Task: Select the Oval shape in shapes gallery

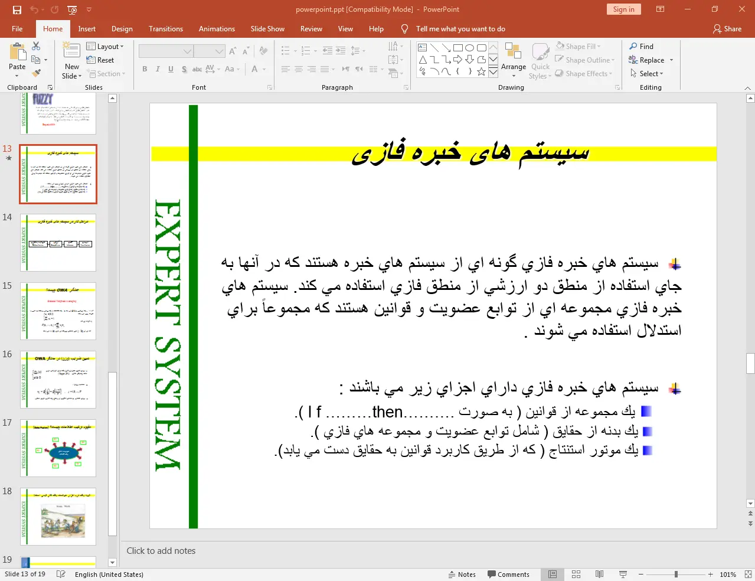Action: pos(469,48)
